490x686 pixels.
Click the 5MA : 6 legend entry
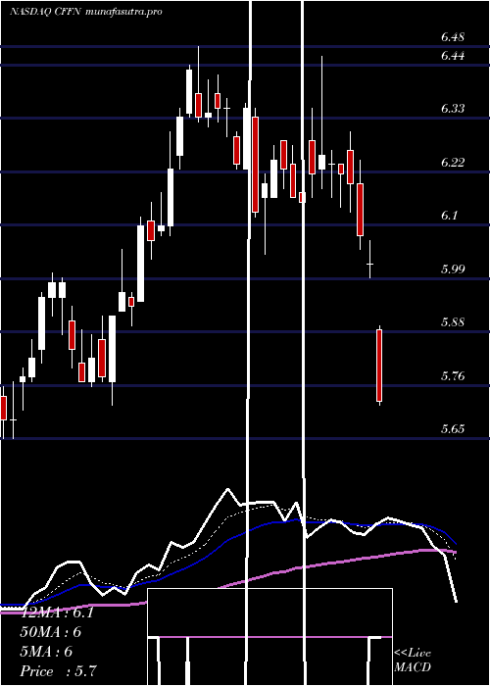(46, 652)
